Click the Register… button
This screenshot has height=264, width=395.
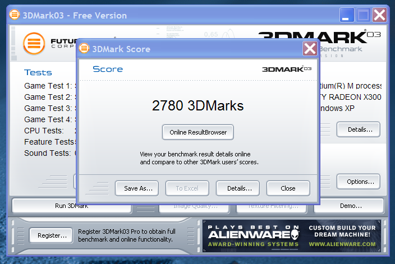(51, 235)
